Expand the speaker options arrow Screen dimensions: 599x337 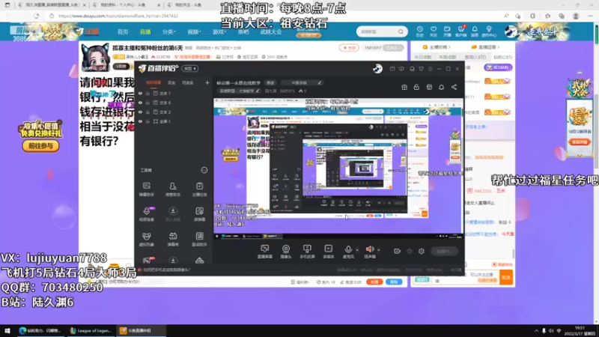379,250
